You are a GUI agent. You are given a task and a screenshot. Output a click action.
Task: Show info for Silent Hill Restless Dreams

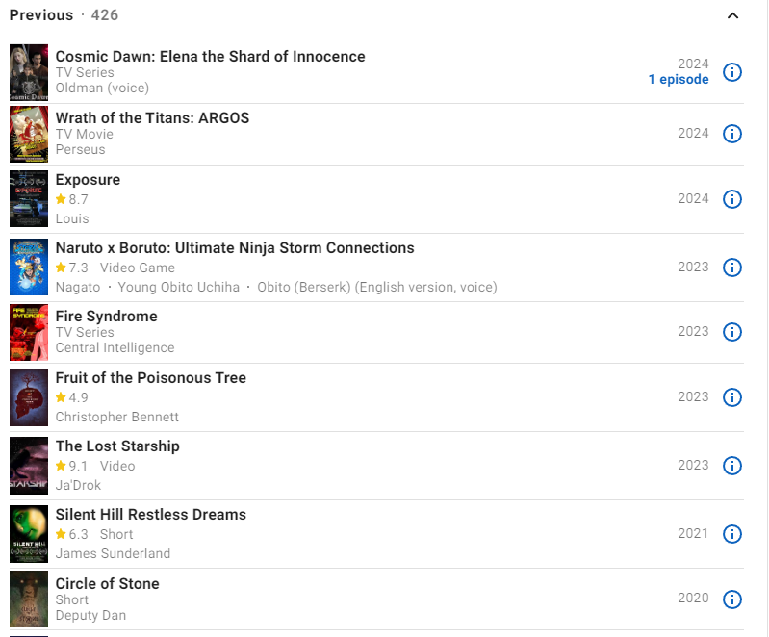click(x=732, y=534)
